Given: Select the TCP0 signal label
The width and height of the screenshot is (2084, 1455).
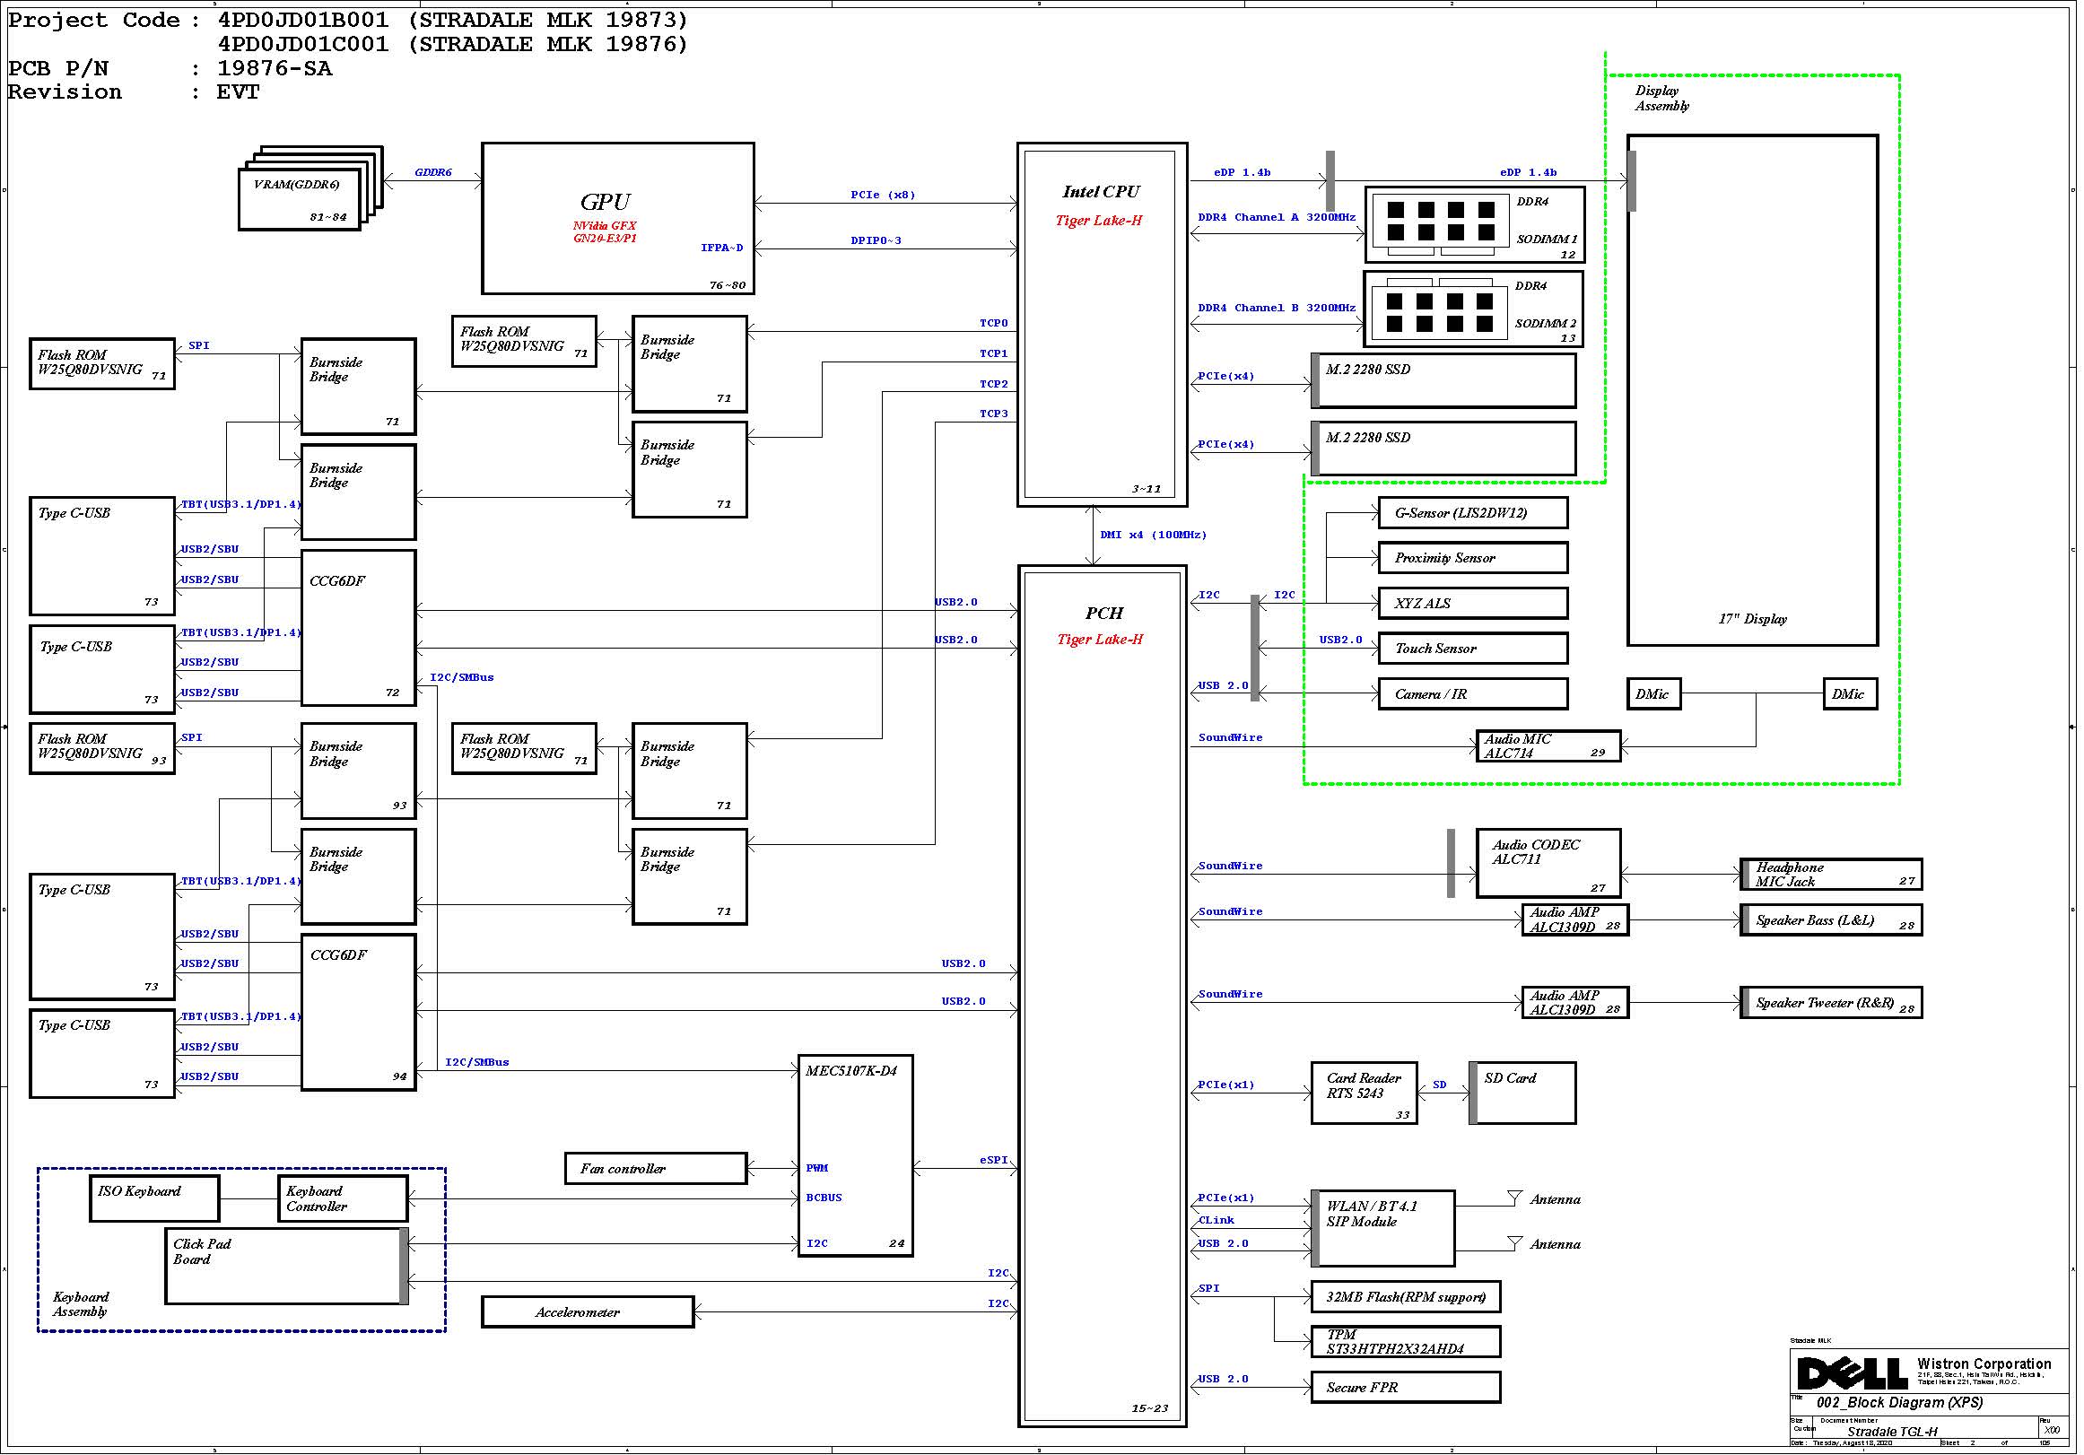Looking at the screenshot, I should click(x=996, y=324).
